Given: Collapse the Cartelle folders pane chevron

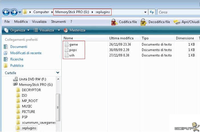Looking at the screenshot, I should point(58,73).
